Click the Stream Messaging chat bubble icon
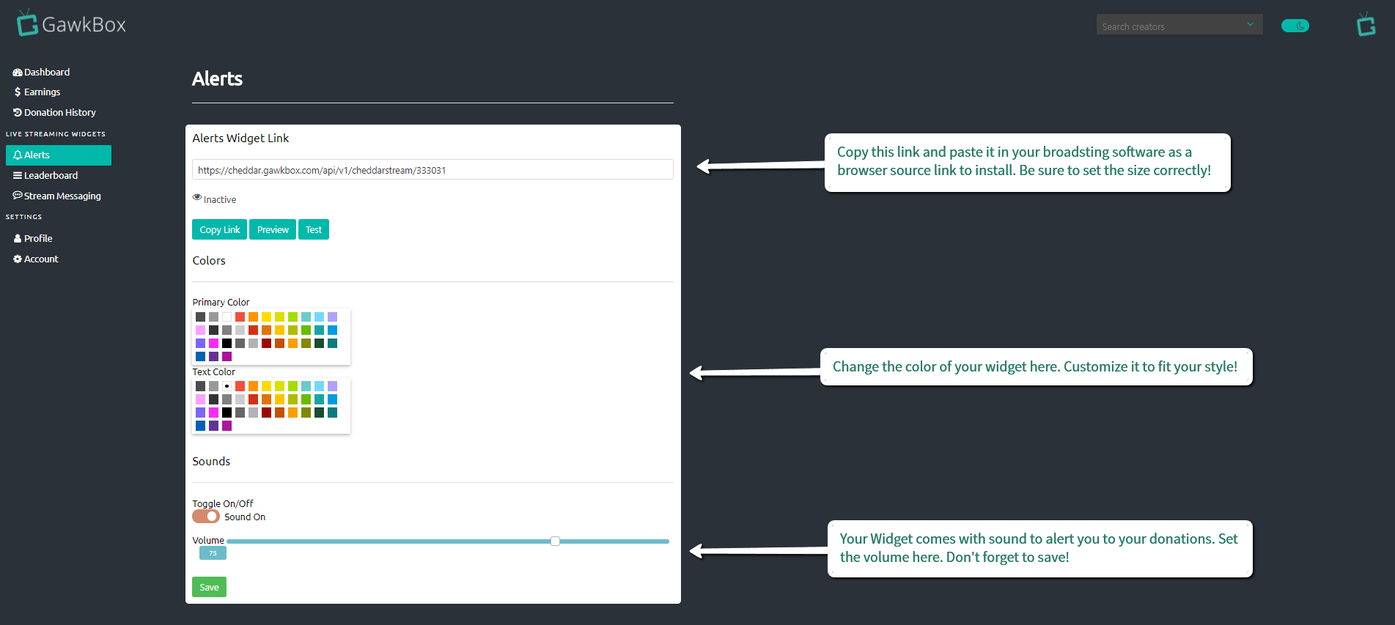 18,196
